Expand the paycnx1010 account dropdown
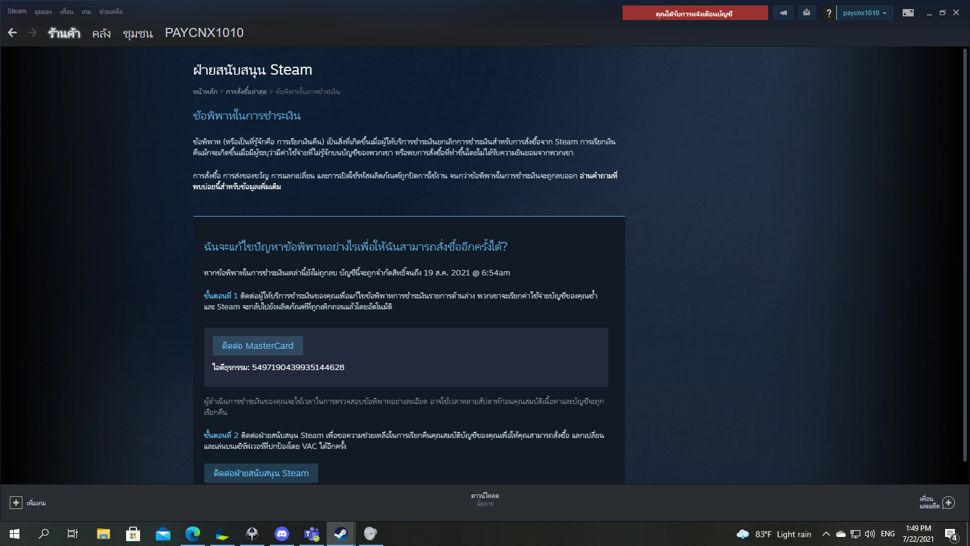 pos(865,13)
